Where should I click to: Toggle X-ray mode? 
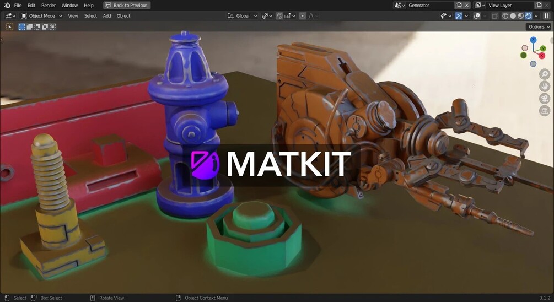[495, 16]
